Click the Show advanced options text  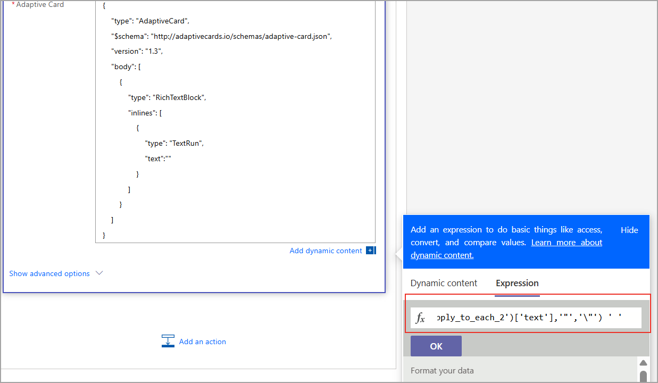click(49, 273)
